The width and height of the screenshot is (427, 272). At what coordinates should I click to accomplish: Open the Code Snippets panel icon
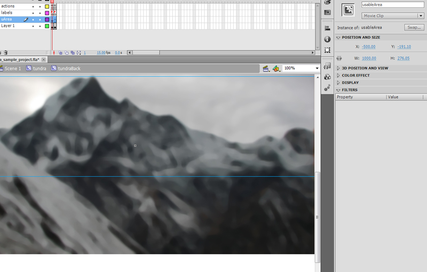327,67
